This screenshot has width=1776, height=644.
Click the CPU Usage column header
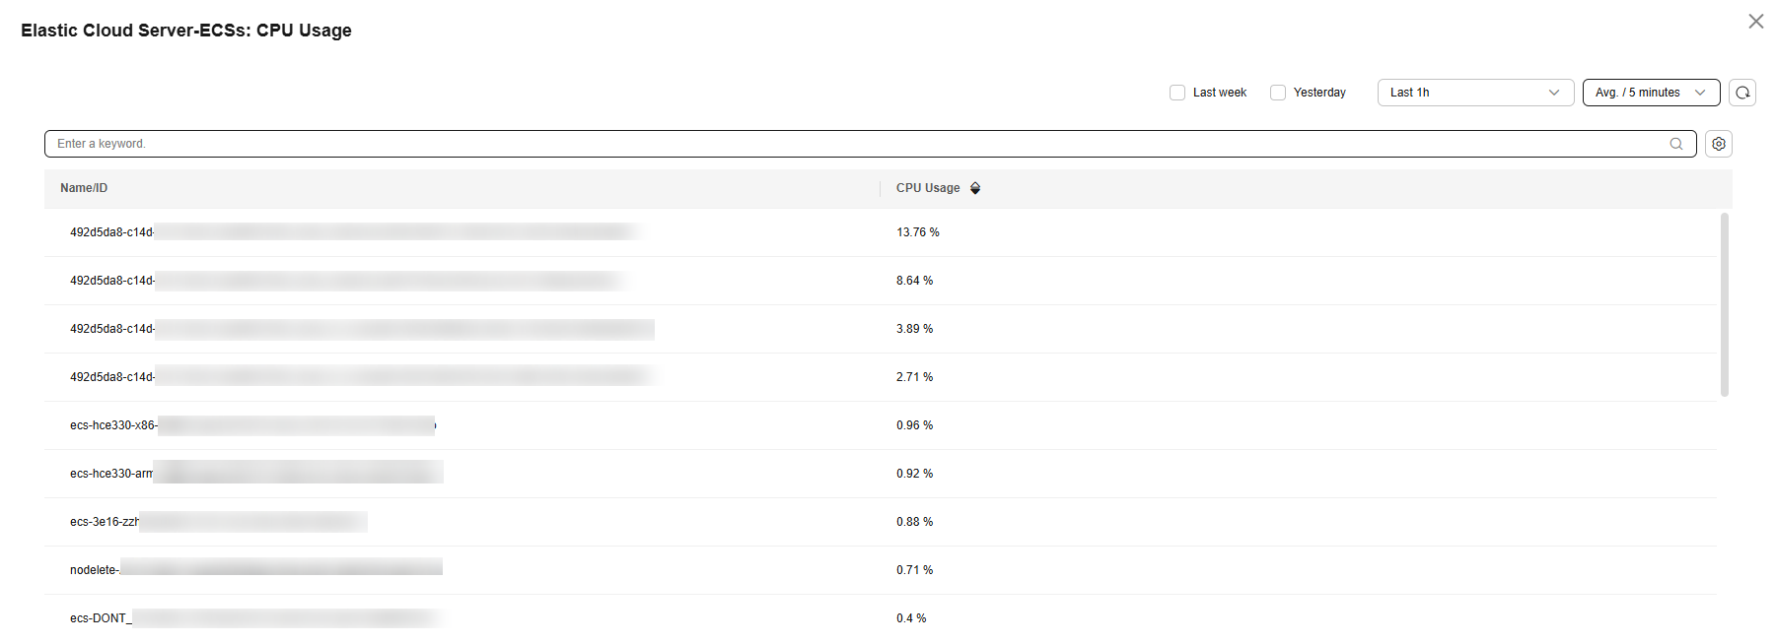[x=927, y=188]
